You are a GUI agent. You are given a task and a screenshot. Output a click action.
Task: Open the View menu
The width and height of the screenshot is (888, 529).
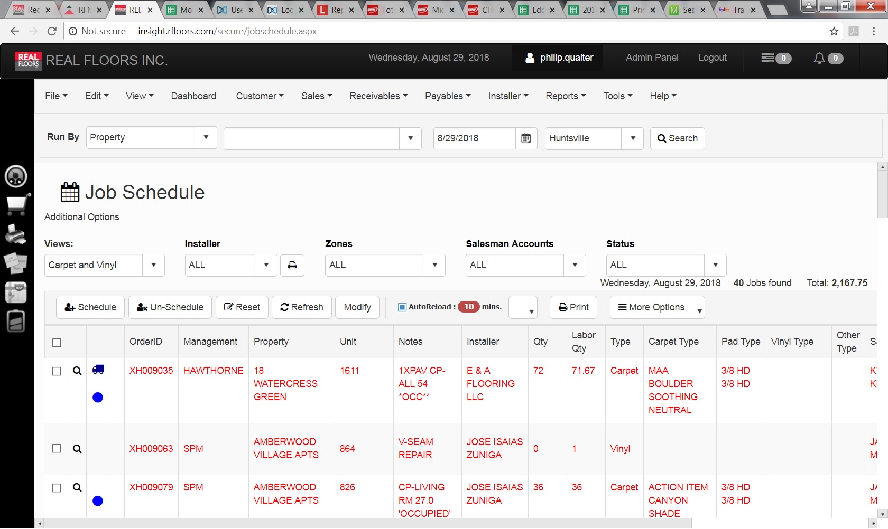point(140,96)
